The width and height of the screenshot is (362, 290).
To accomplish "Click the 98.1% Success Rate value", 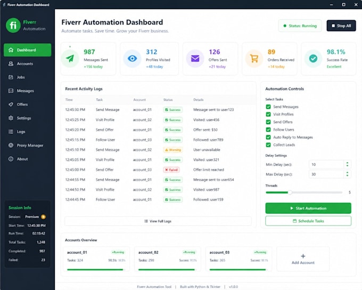I will 336,52.
